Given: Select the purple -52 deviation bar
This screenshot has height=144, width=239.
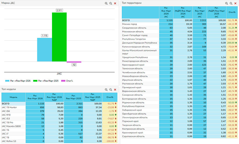Looking at the screenshot, I should pyautogui.click(x=74, y=62).
